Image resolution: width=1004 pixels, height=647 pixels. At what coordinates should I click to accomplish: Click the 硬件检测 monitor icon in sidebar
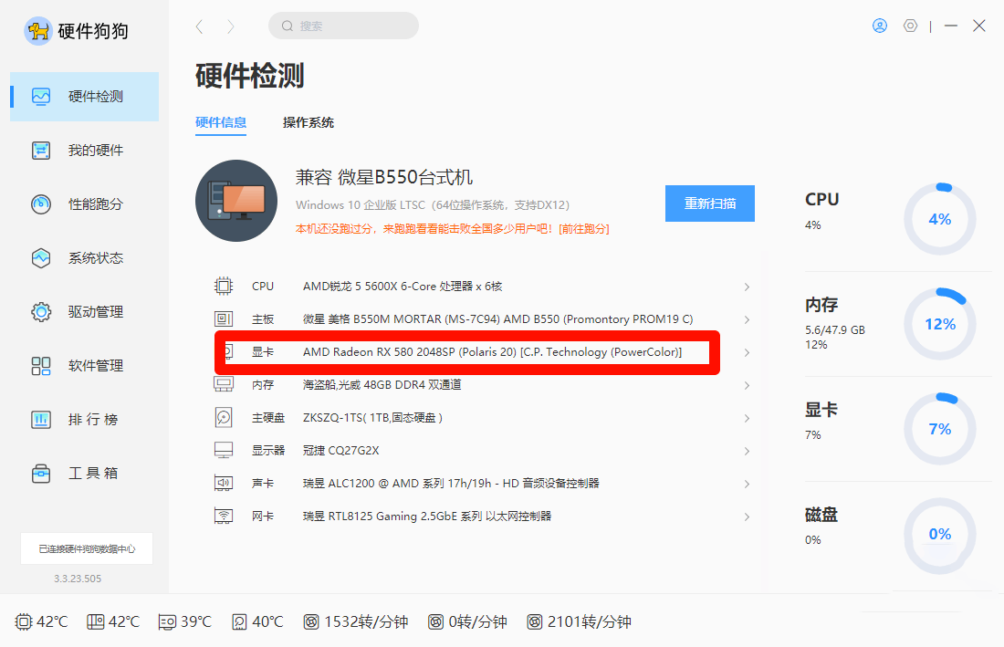click(41, 97)
